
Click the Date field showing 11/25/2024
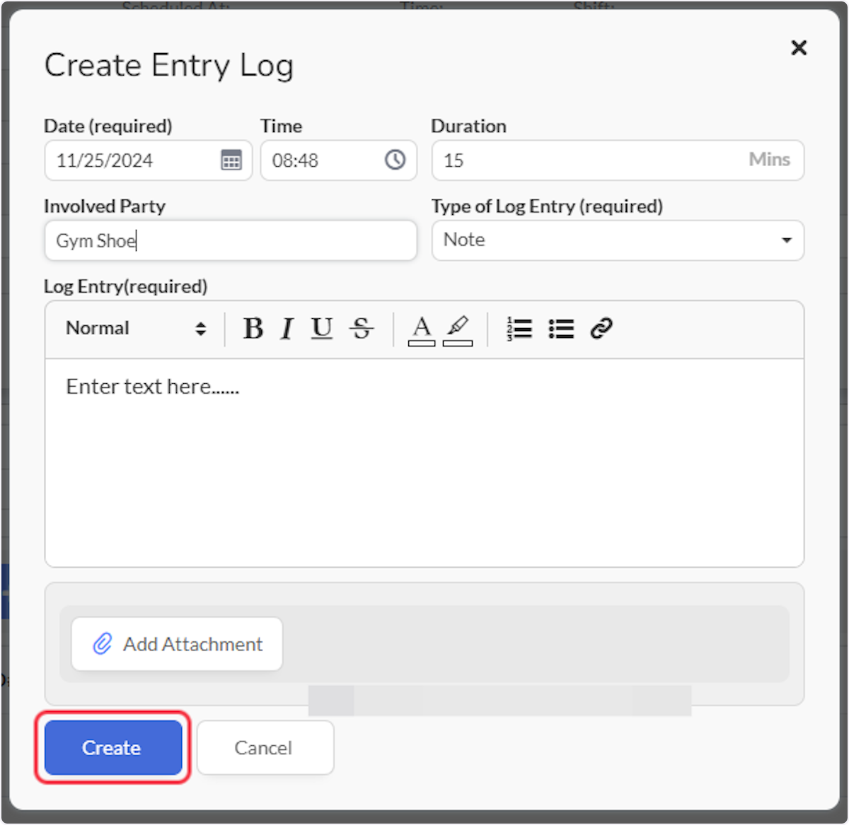[149, 160]
